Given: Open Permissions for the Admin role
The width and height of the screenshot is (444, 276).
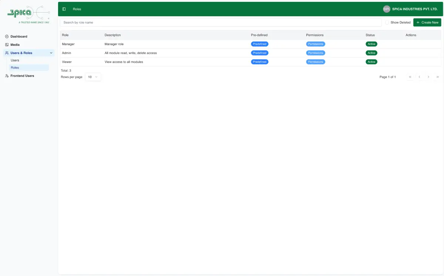Looking at the screenshot, I should pos(315,53).
